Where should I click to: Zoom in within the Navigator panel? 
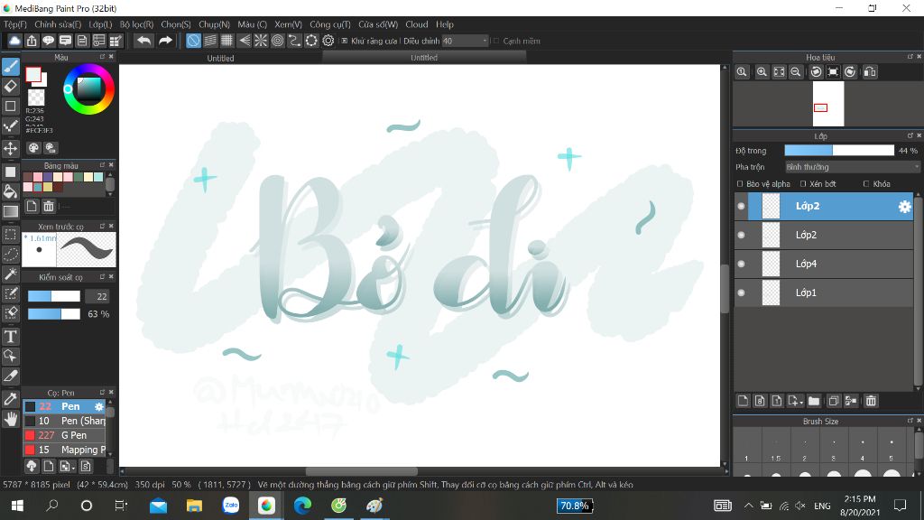(762, 72)
